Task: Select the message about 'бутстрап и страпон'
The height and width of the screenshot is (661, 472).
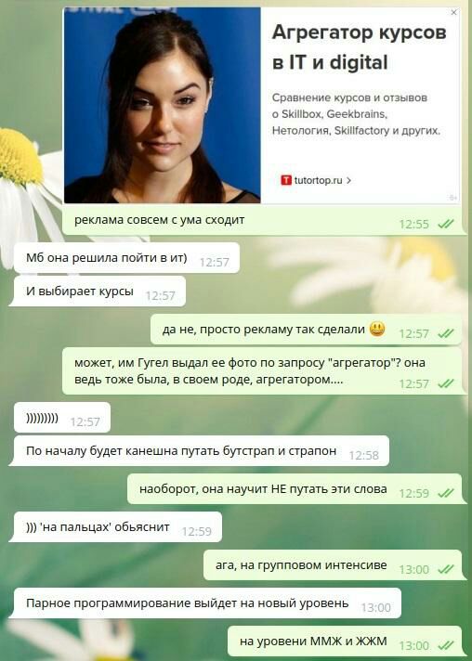Action: pos(202,451)
